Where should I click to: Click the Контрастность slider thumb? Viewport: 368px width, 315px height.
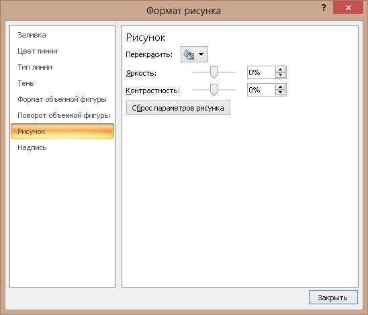214,90
